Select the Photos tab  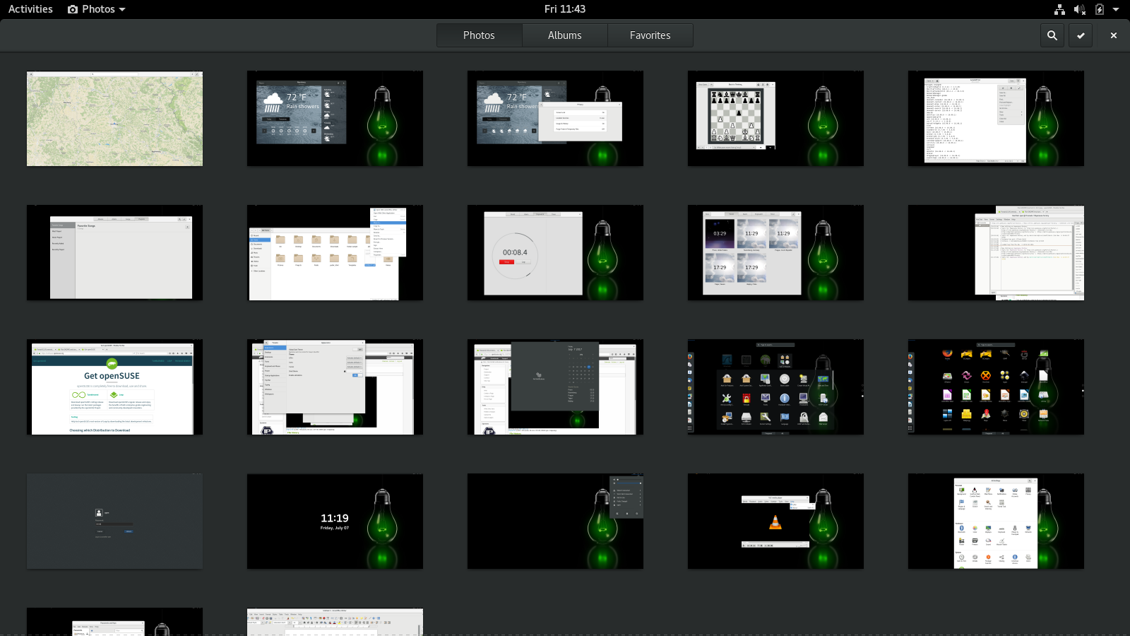[x=479, y=35]
